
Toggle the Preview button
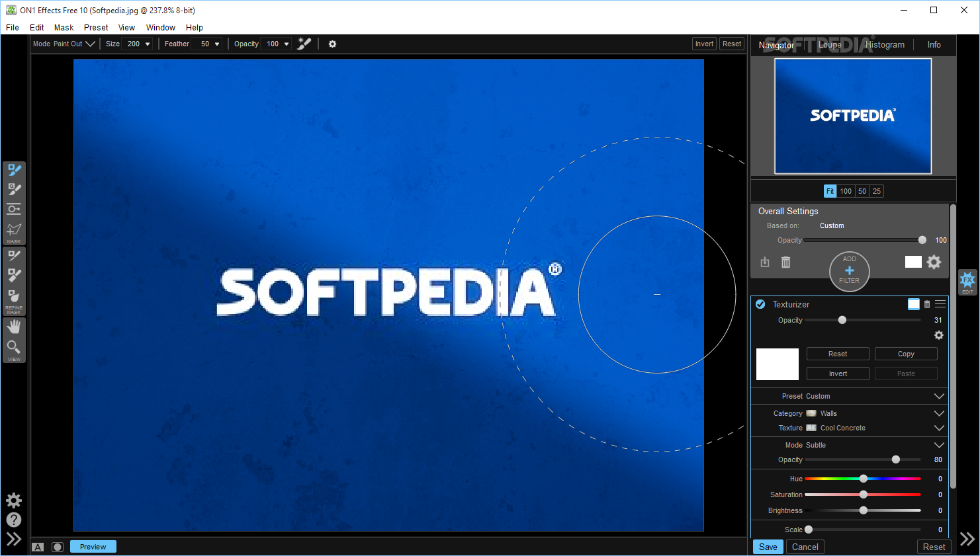tap(93, 547)
